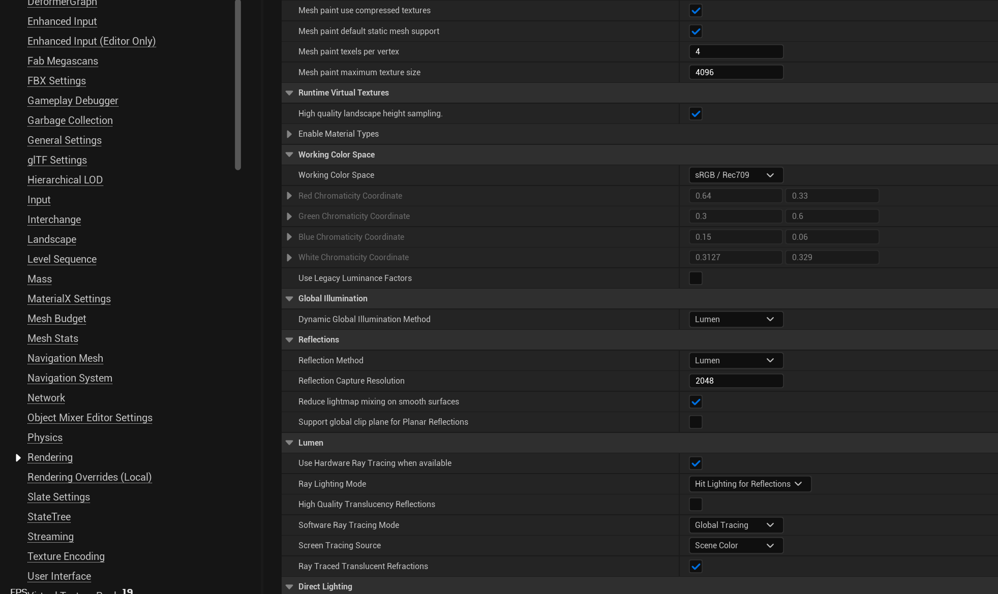Viewport: 998px width, 594px height.
Task: Collapse the Global Illumination section arrow
Action: (x=289, y=299)
